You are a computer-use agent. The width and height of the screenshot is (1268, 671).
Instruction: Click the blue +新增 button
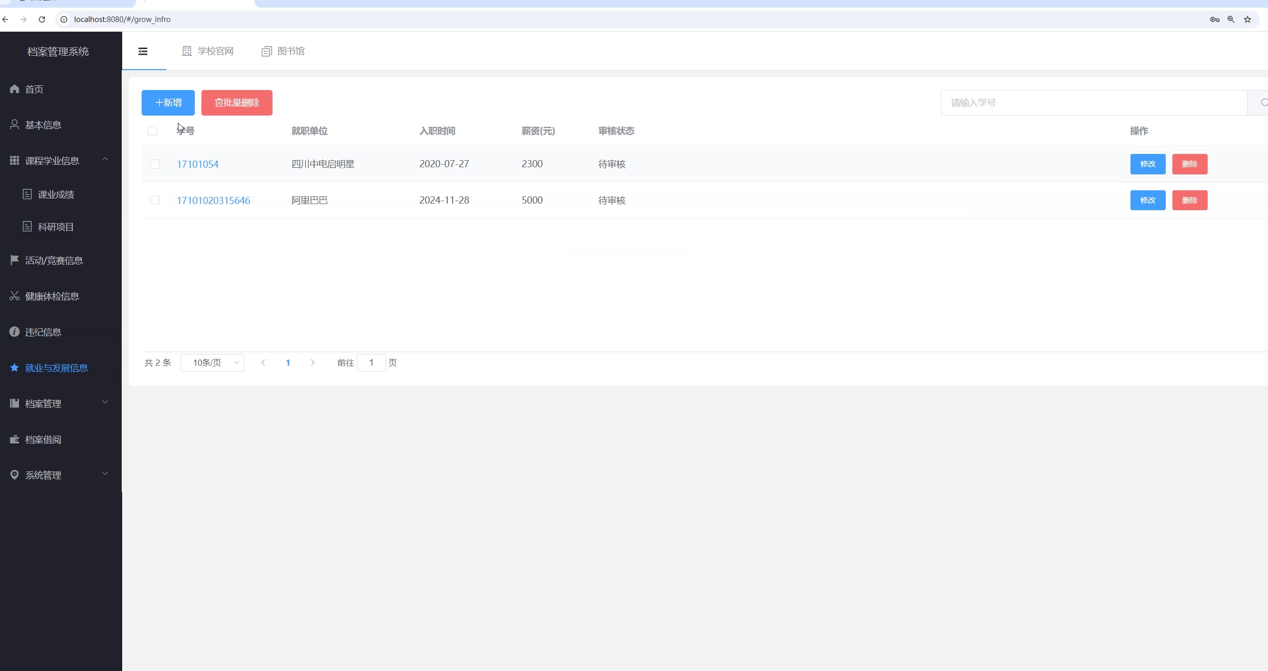click(x=168, y=103)
